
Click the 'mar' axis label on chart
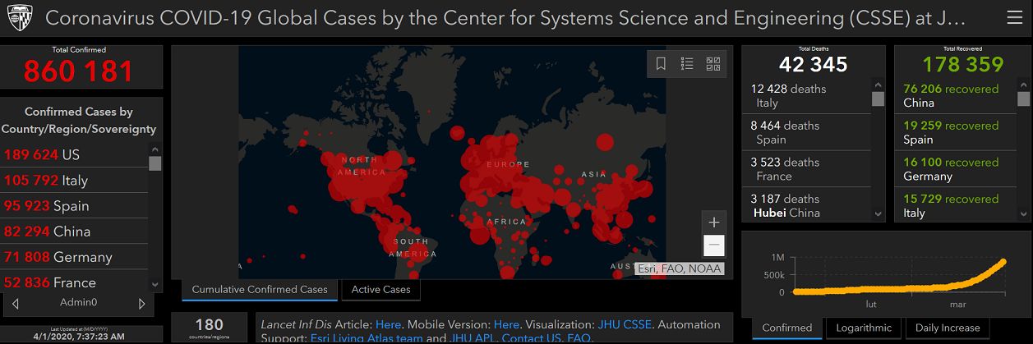pos(958,305)
